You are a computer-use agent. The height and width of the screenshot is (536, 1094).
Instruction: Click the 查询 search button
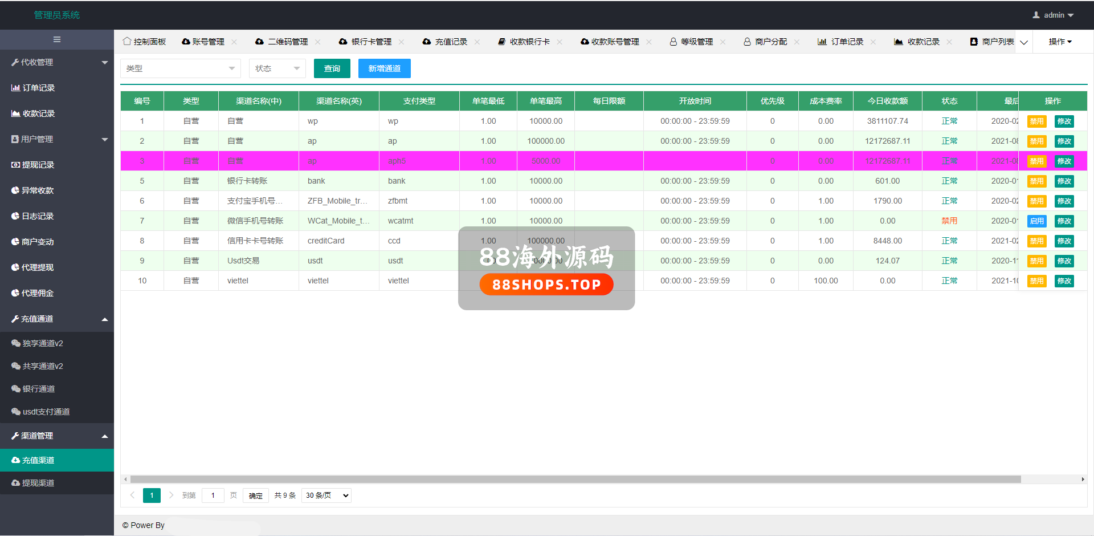click(x=332, y=68)
